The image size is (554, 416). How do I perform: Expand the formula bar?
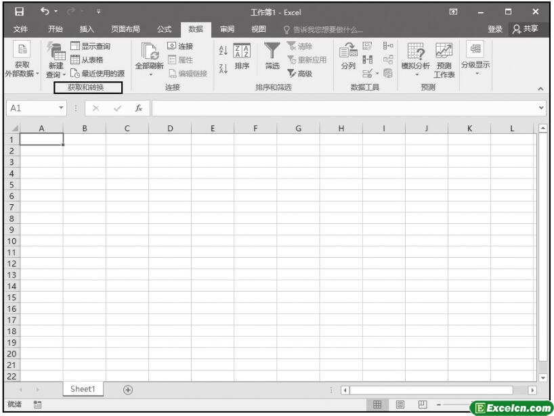541,108
